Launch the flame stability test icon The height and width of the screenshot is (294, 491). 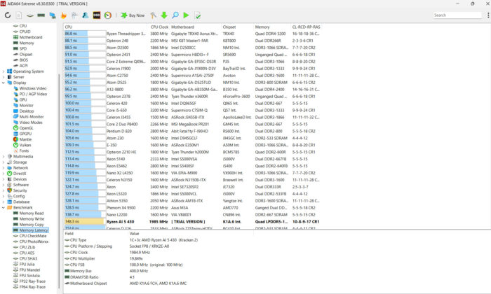(64, 15)
